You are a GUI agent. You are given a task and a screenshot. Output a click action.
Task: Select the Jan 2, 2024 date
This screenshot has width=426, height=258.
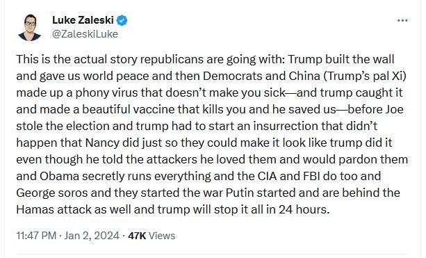click(92, 236)
